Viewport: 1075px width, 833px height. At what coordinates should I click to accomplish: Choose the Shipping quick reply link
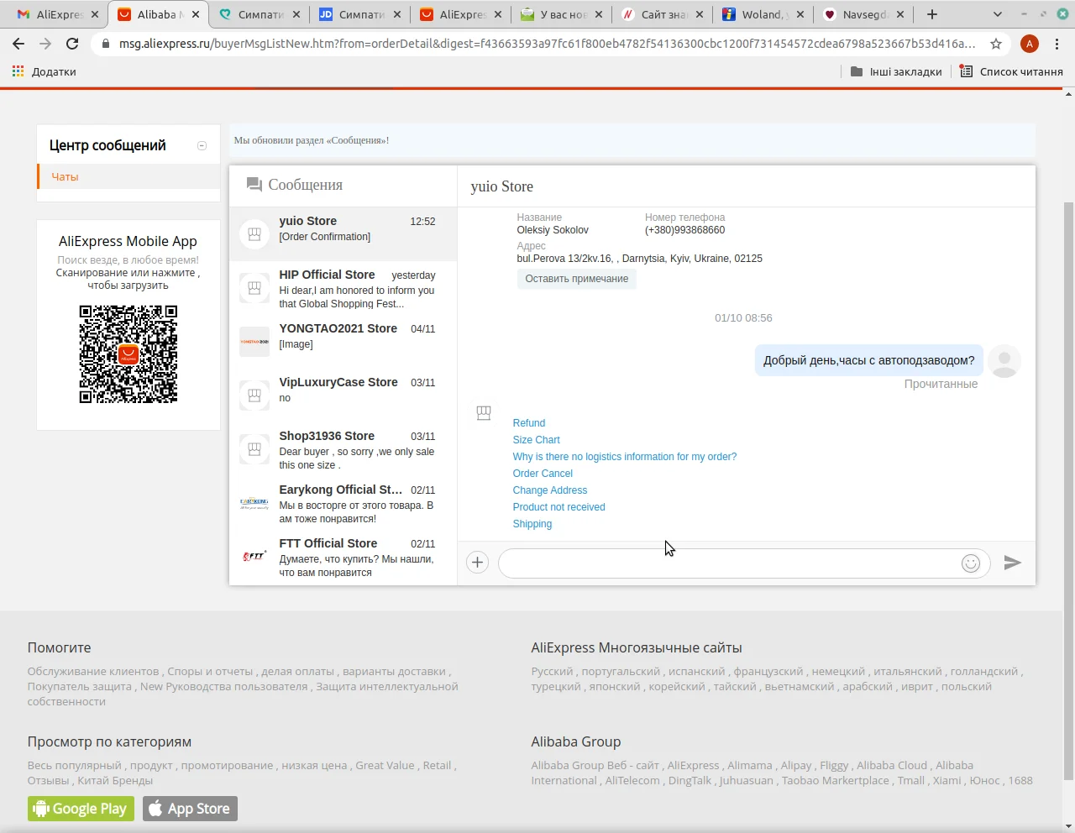click(x=532, y=524)
